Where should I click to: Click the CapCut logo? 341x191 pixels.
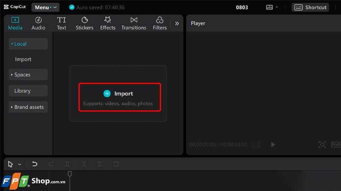point(15,7)
